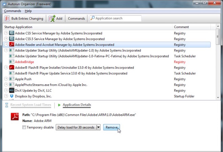Click the Dropbox app icon
The height and width of the screenshot is (152, 223).
12,96
